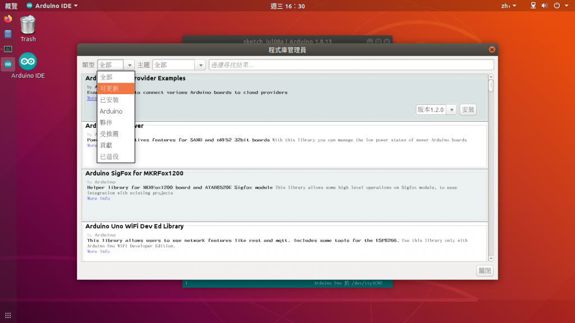Choose 可更新 in the type list
575x323 pixels.
click(x=116, y=89)
